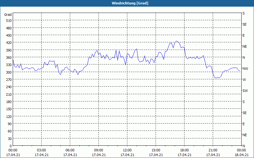This screenshot has width=254, height=158.
Task: Select the 510 y-axis value
Action: coord(9,21)
